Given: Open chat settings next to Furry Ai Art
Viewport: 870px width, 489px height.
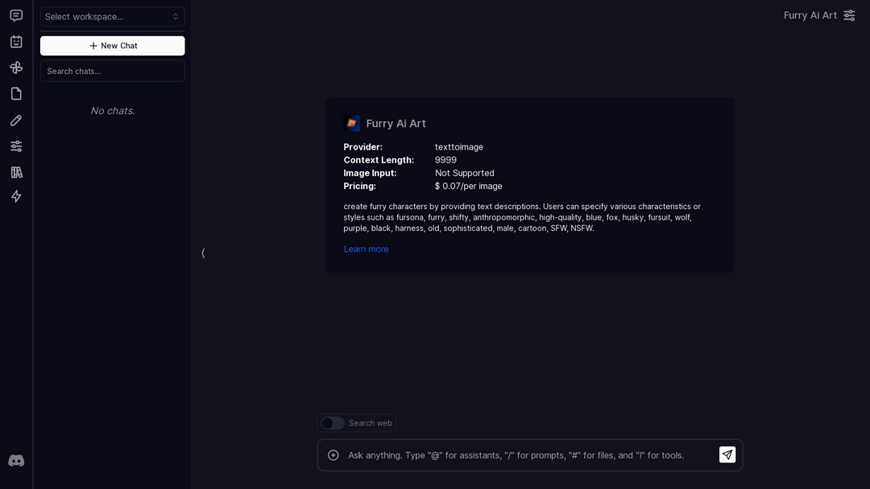Looking at the screenshot, I should (x=849, y=15).
